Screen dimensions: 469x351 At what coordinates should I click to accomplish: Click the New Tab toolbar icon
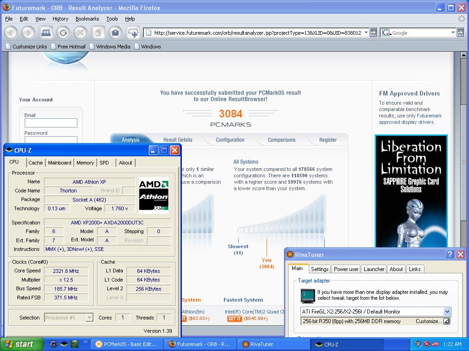[x=133, y=32]
